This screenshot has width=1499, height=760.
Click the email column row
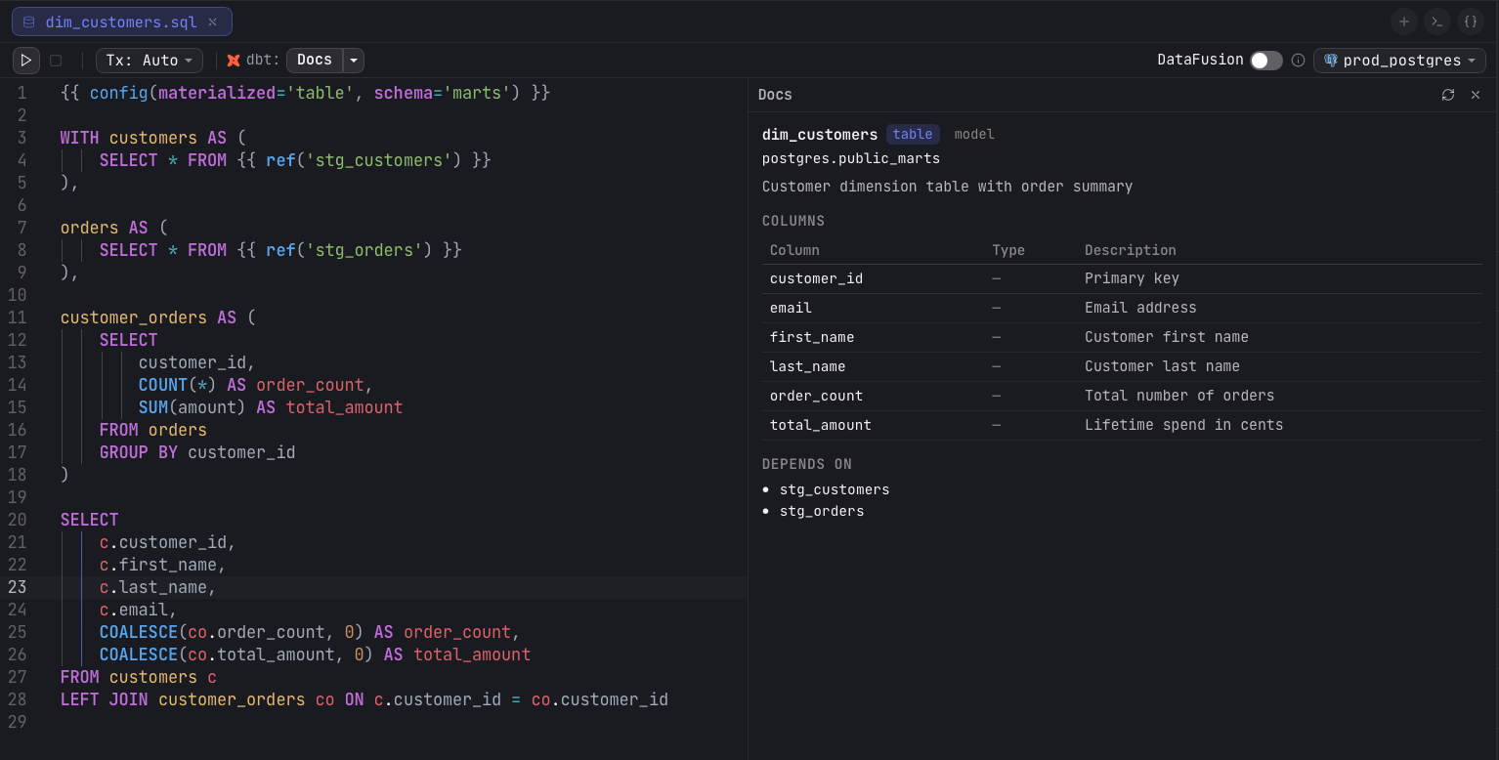point(1122,308)
